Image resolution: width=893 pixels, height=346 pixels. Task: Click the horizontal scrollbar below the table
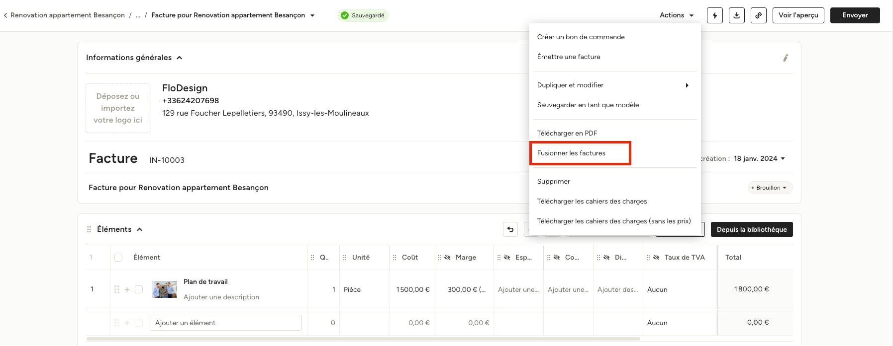363,339
